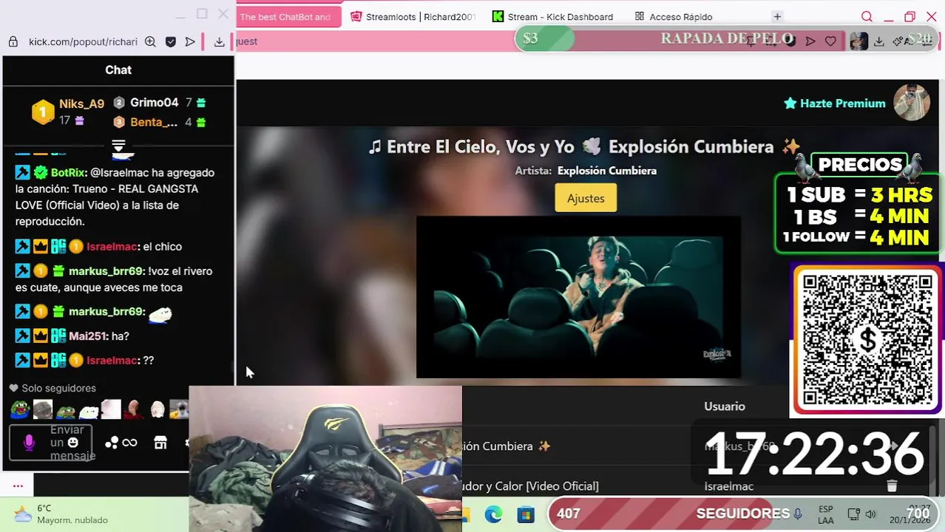
Task: Click the search magnifier in browser title bar
Action: pyautogui.click(x=867, y=16)
